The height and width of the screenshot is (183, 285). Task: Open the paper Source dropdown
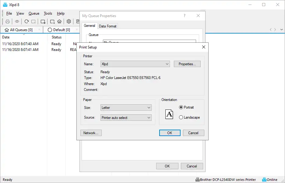[149, 118]
